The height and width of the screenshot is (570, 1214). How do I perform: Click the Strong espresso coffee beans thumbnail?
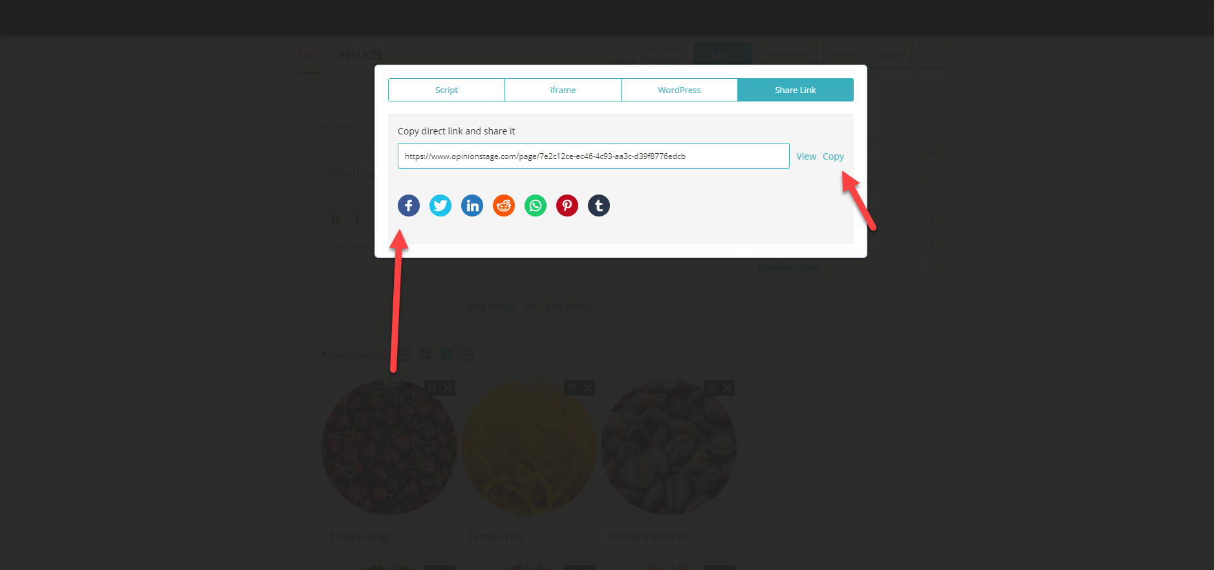[x=669, y=447]
